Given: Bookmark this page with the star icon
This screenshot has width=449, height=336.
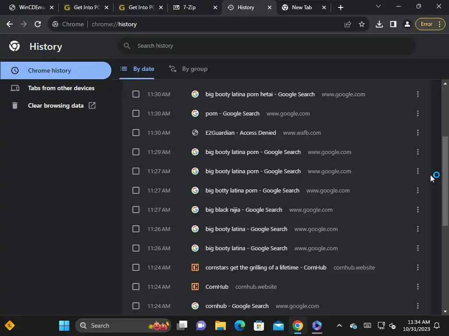Looking at the screenshot, I should coord(362,24).
